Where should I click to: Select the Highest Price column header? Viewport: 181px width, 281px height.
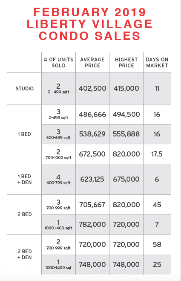126,63
